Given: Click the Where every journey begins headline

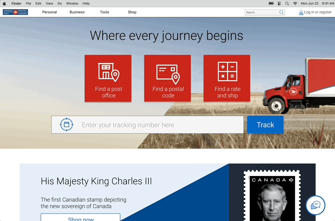Looking at the screenshot, I should tap(166, 36).
